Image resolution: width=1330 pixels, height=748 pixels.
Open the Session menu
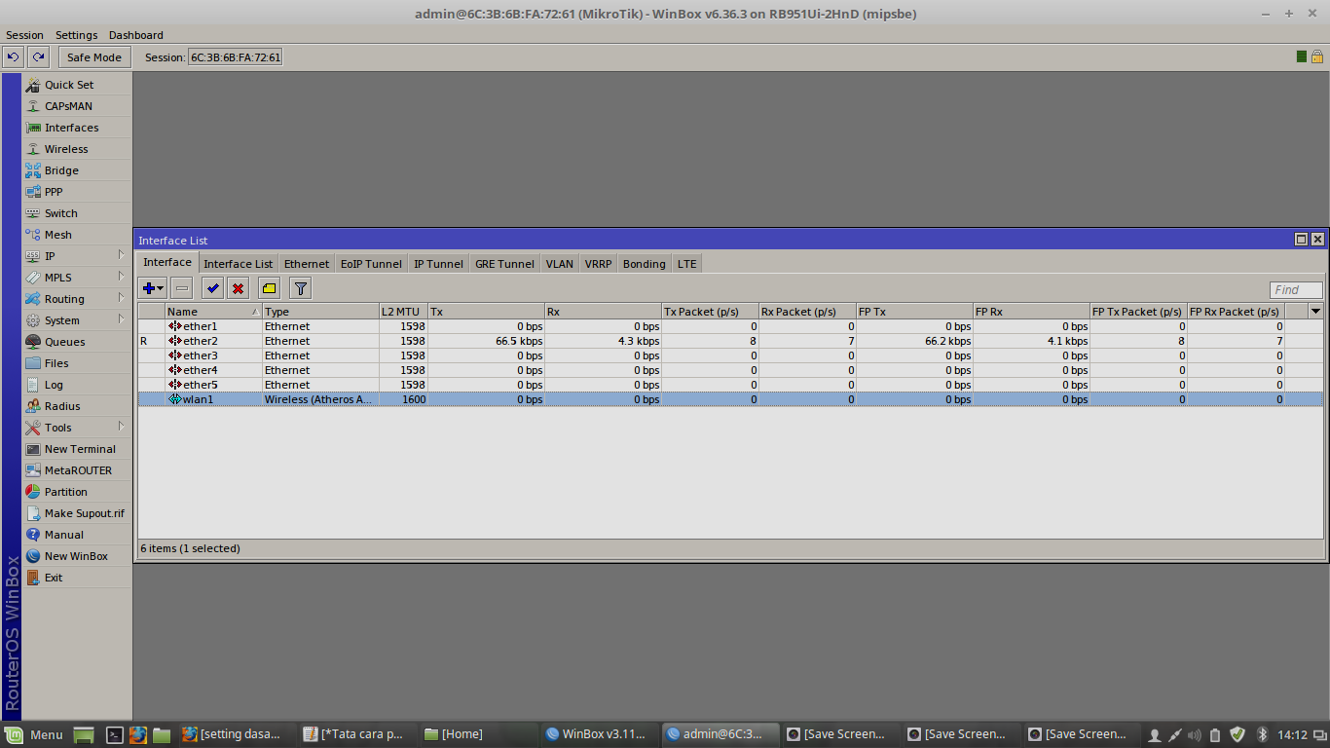24,35
